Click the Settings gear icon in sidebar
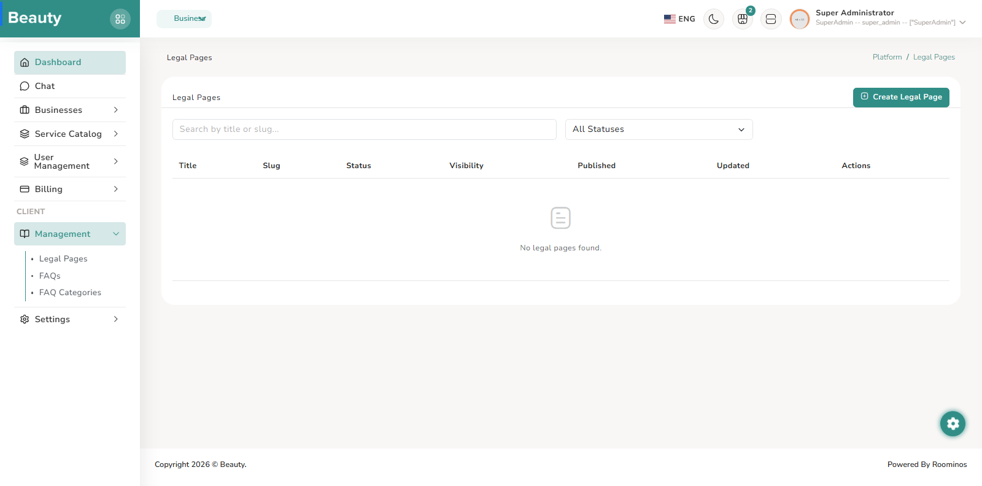The height and width of the screenshot is (486, 982). (25, 319)
